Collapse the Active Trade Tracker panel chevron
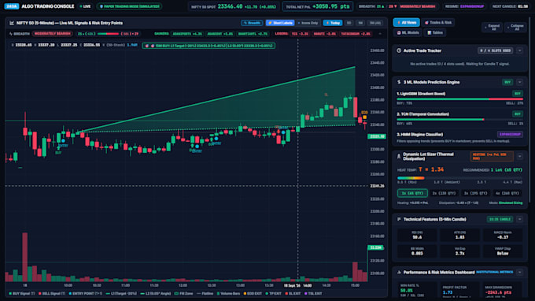The height and width of the screenshot is (301, 535). pos(519,50)
